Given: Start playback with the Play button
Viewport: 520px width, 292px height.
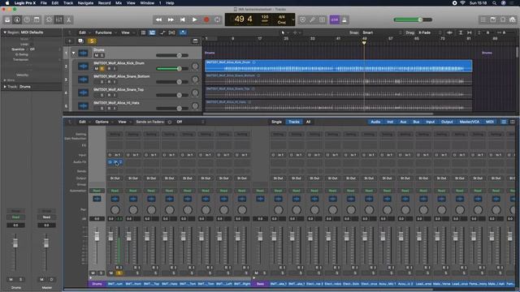Looking at the screenshot, I should [194, 19].
